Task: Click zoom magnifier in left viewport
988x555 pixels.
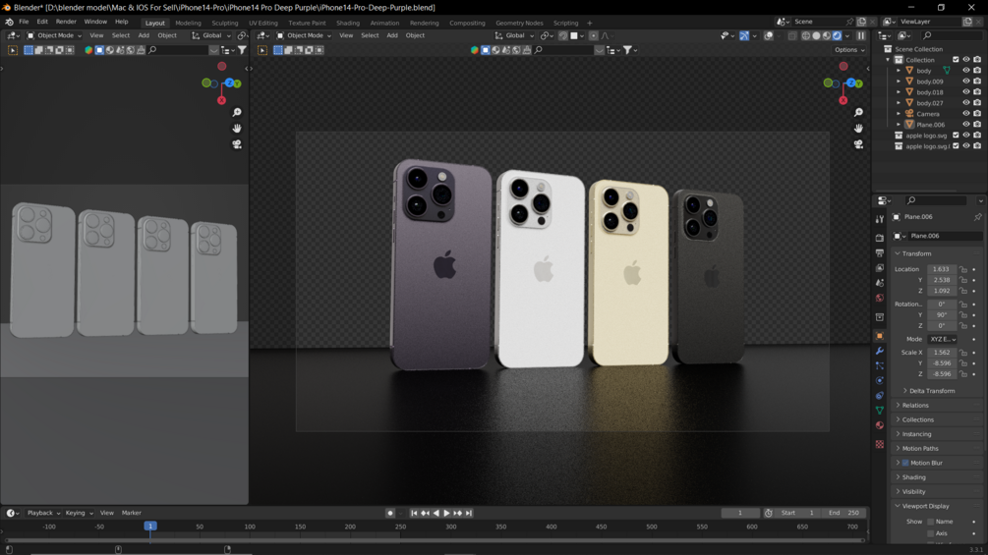Action: click(237, 112)
